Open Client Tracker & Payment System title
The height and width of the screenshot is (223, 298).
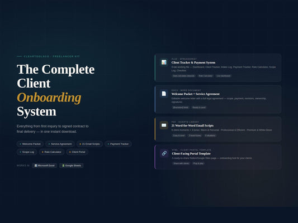pos(193,62)
